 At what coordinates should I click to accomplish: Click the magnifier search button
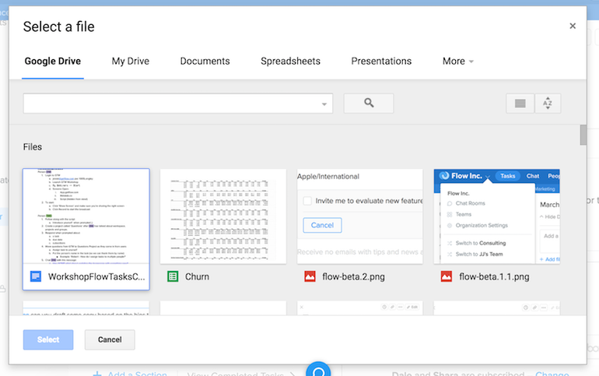tap(368, 104)
